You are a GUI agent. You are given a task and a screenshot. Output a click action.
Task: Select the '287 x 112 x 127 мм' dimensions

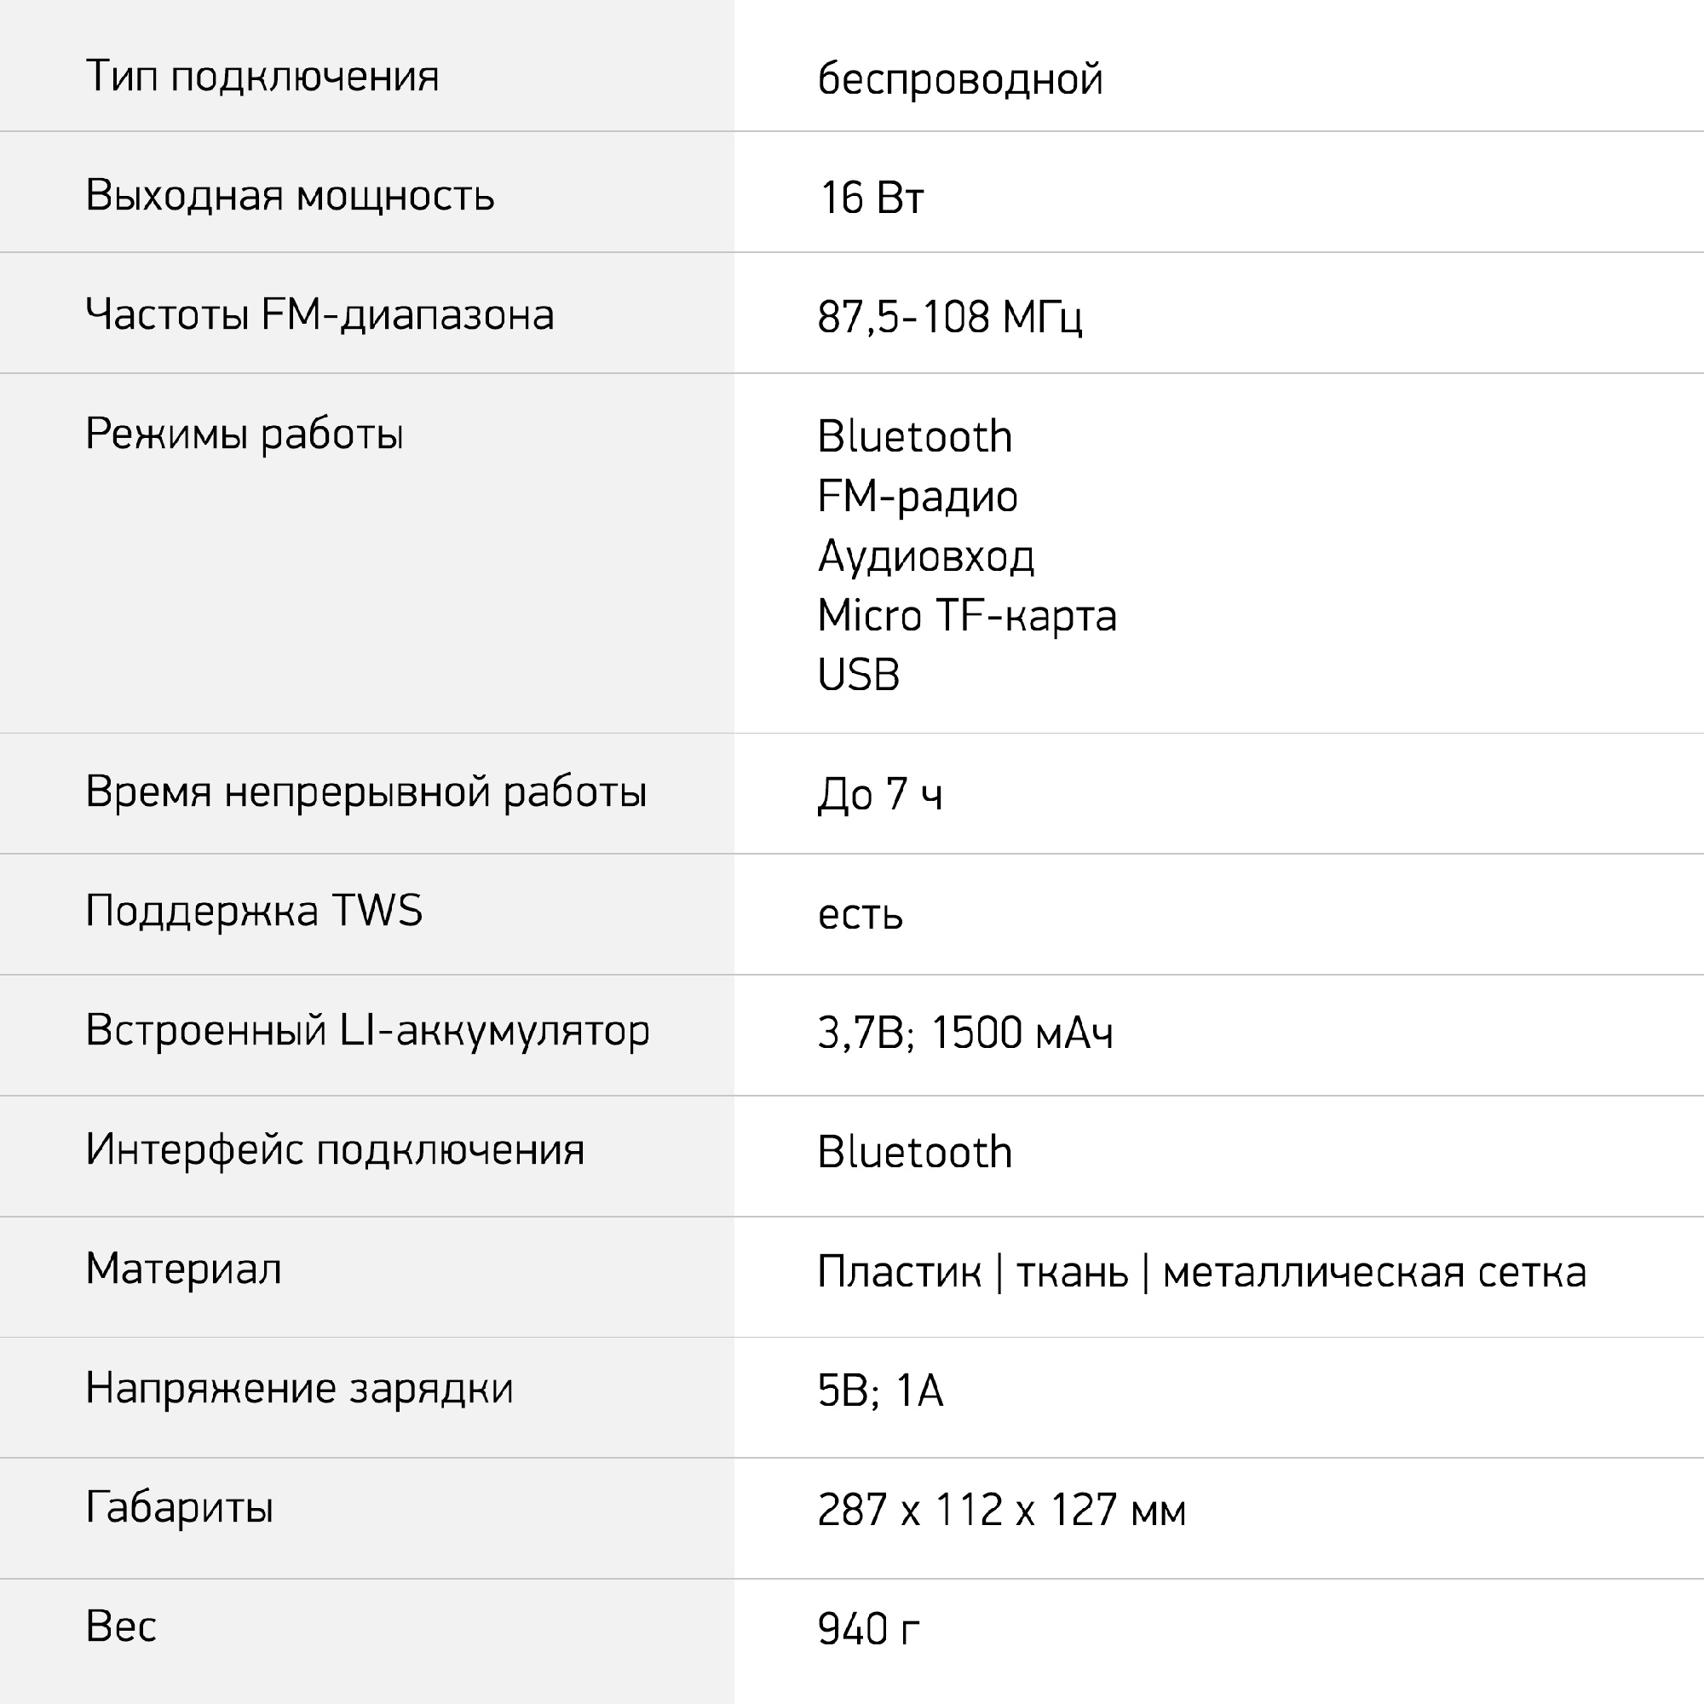pyautogui.click(x=1001, y=1510)
